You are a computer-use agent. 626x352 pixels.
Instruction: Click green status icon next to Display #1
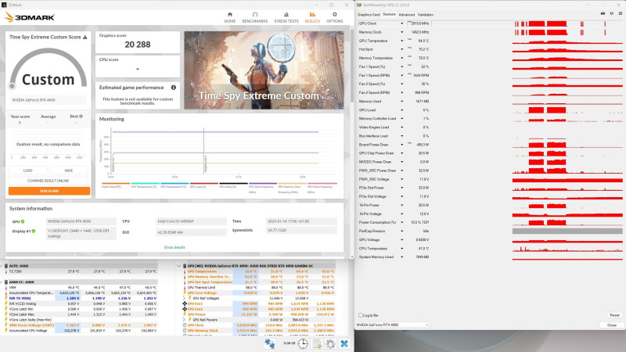tap(34, 231)
